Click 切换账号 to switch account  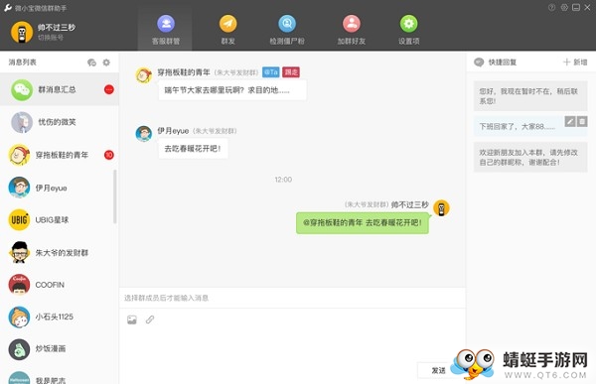pyautogui.click(x=51, y=38)
